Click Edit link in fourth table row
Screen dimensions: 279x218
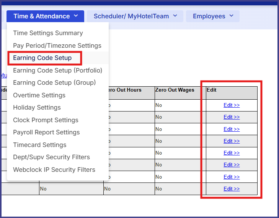click(232, 141)
